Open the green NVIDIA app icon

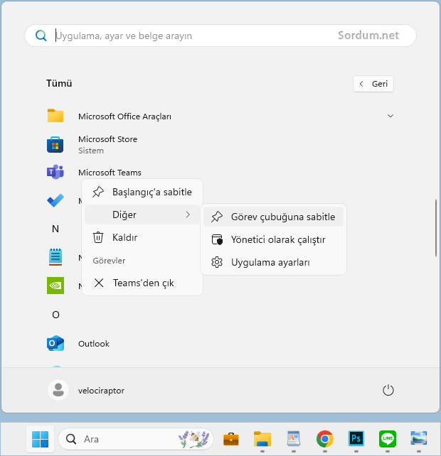coord(55,286)
